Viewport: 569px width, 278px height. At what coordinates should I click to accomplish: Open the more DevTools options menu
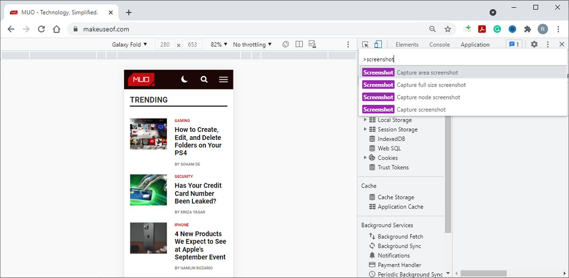(x=548, y=44)
